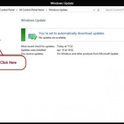Viewport: 124px width, 124px height.
Task: Click the Windows Update monitor icon
Action: tap(33, 37)
